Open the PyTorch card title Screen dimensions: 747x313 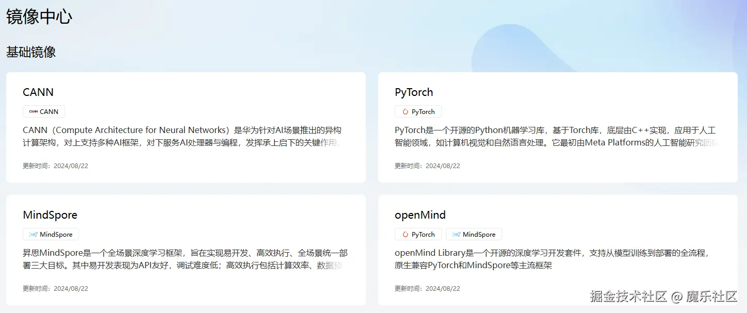(414, 92)
